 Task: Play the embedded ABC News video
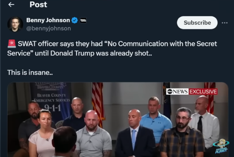point(118,119)
